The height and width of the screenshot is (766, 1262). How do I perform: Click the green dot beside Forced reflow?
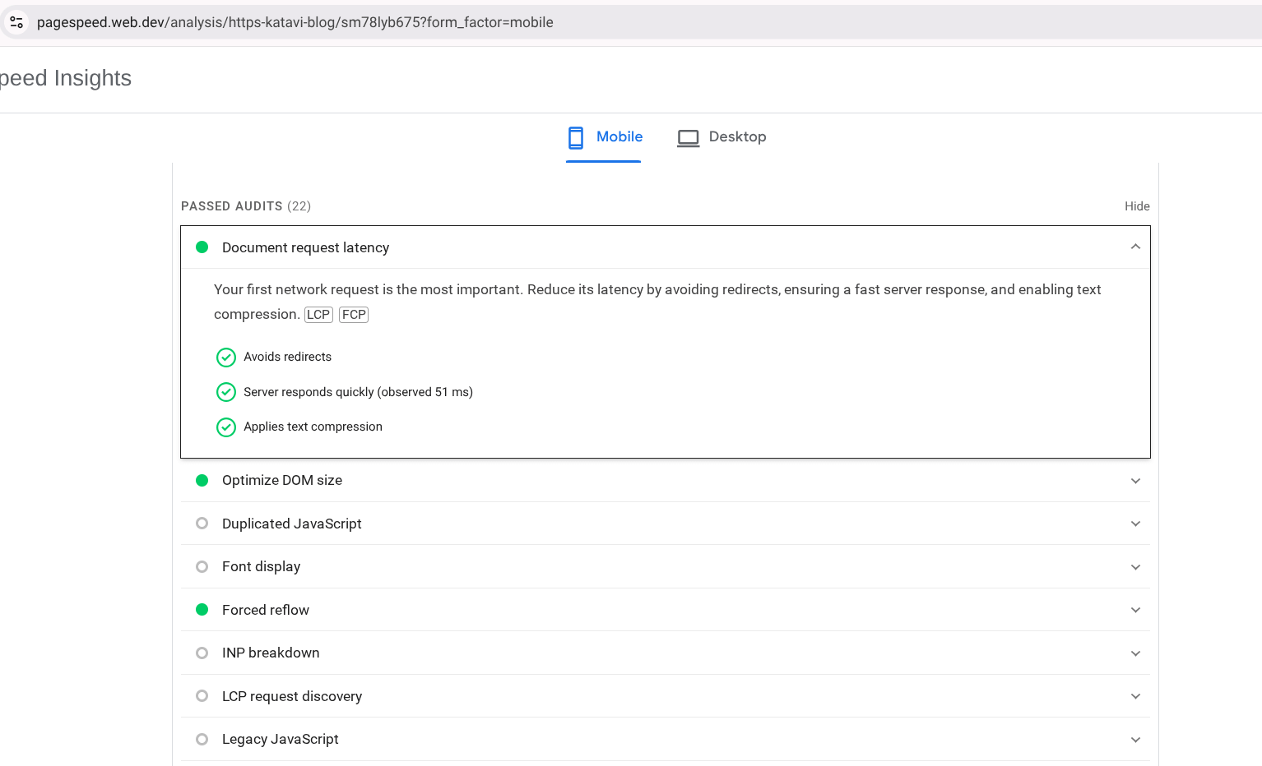tap(202, 609)
